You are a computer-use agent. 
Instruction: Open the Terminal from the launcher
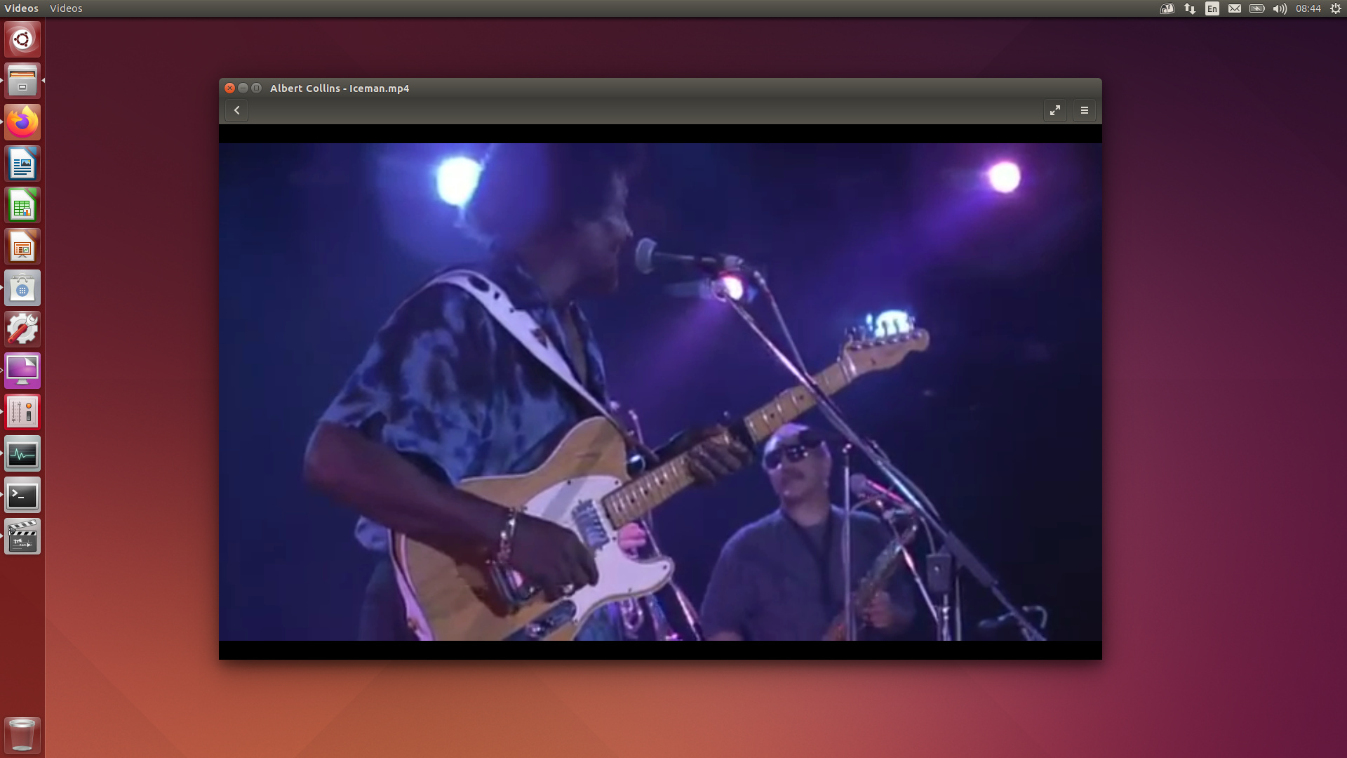point(22,496)
